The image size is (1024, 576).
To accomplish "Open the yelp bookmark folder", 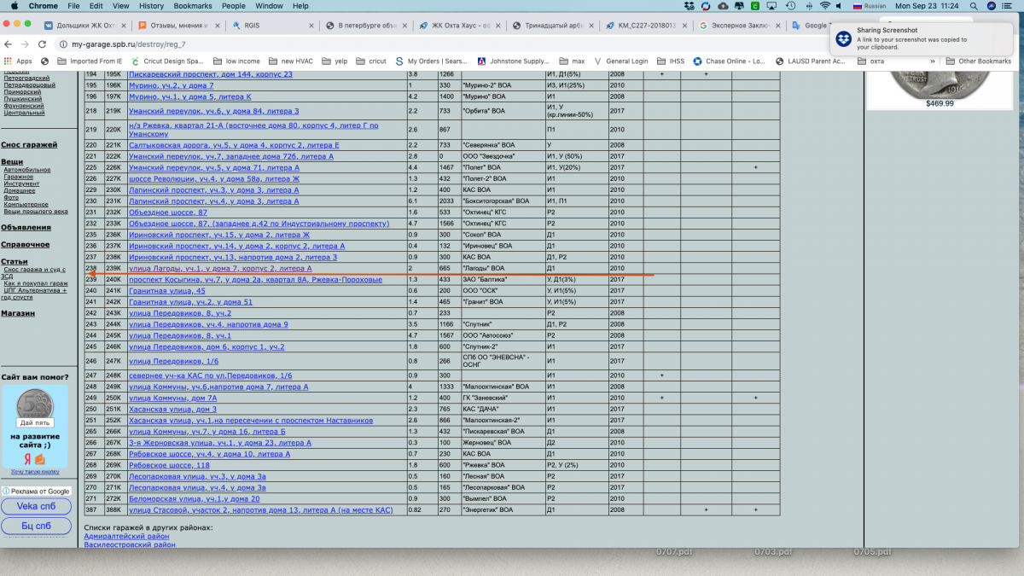I will point(335,61).
